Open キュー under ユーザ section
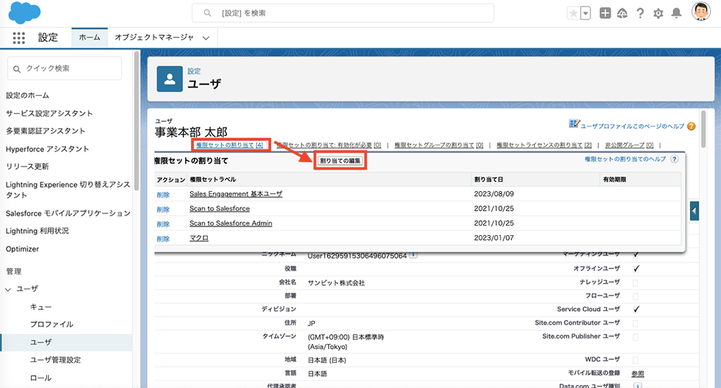The width and height of the screenshot is (721, 388). click(41, 307)
